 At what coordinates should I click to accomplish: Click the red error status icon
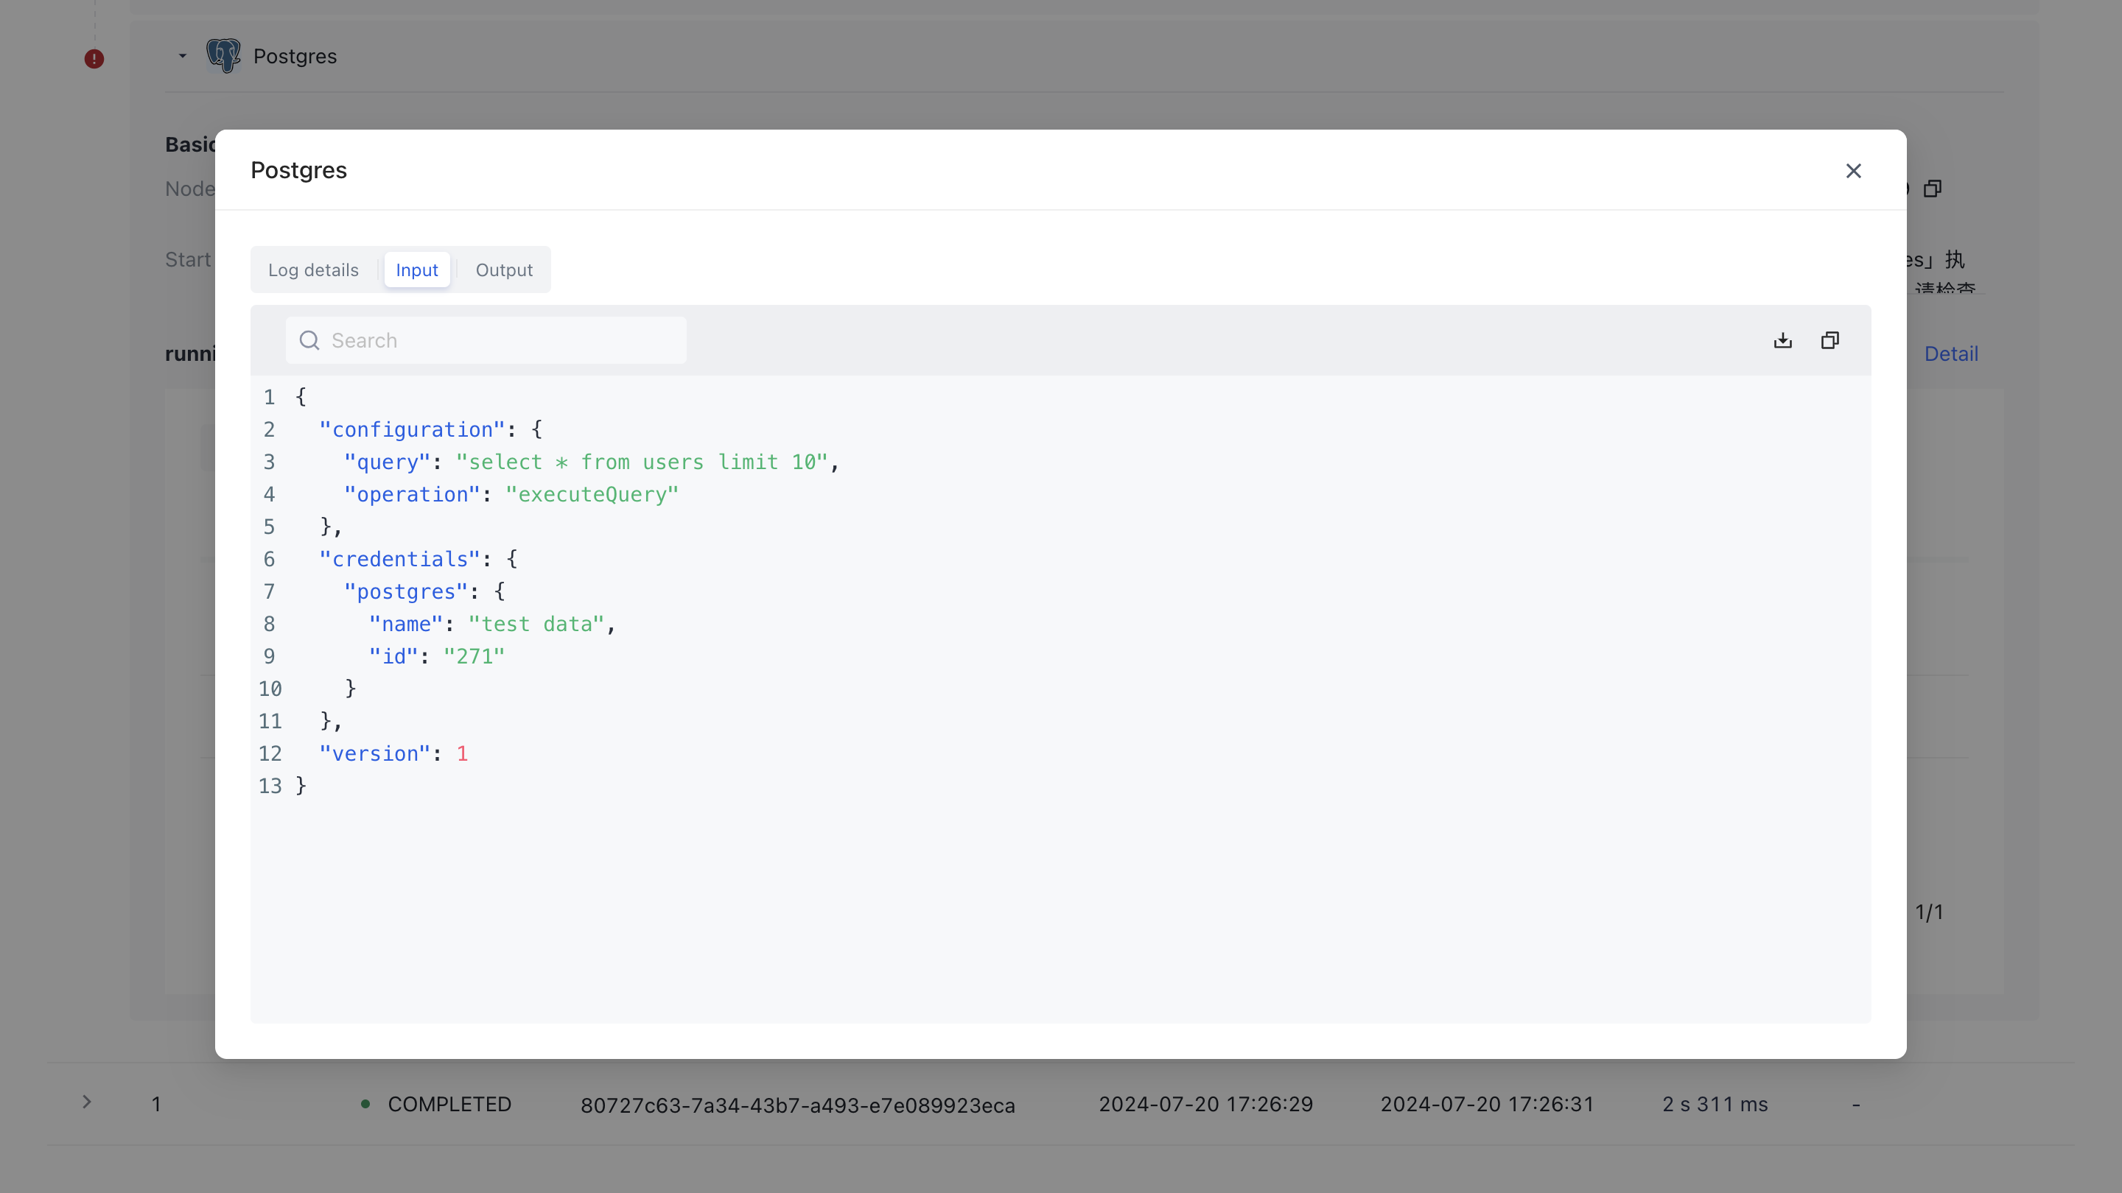click(x=94, y=59)
